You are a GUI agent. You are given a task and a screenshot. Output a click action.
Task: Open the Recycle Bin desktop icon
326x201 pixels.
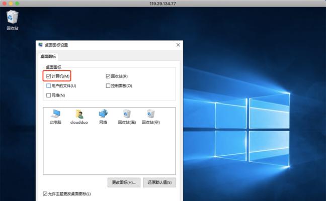pos(13,20)
